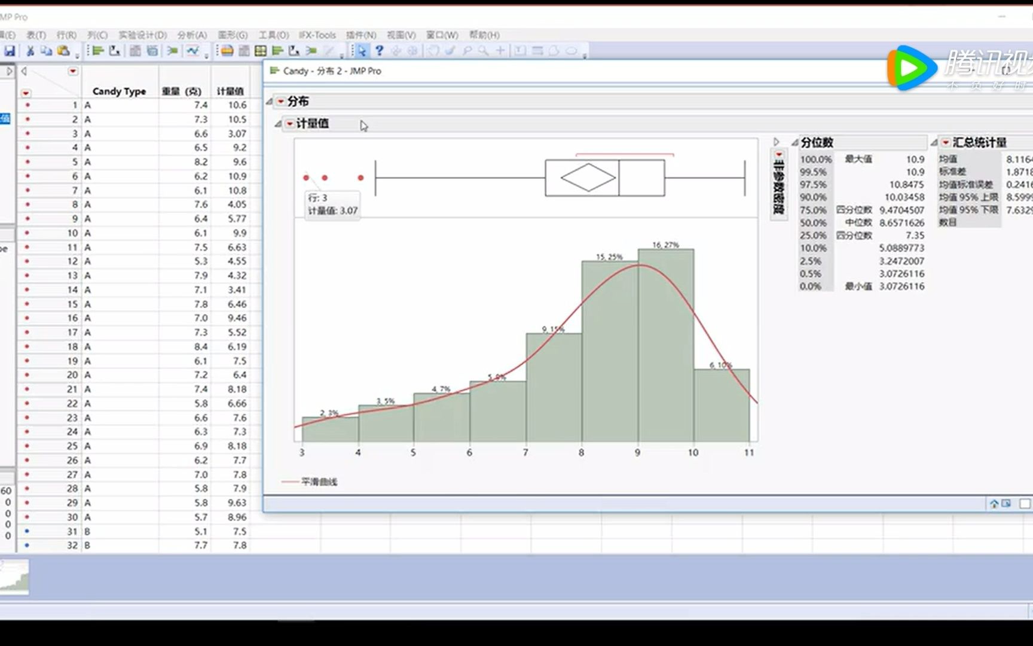The width and height of the screenshot is (1033, 646).
Task: Select the magnifier zoom tool
Action: tap(483, 51)
